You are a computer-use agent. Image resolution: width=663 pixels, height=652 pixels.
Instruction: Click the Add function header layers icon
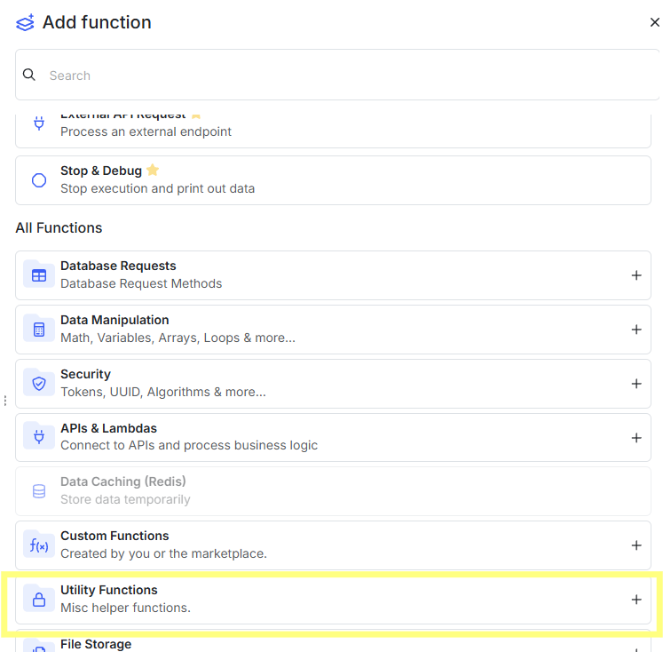(x=25, y=22)
